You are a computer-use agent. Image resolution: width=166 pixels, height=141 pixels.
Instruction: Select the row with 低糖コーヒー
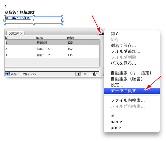pyautogui.click(x=52, y=55)
